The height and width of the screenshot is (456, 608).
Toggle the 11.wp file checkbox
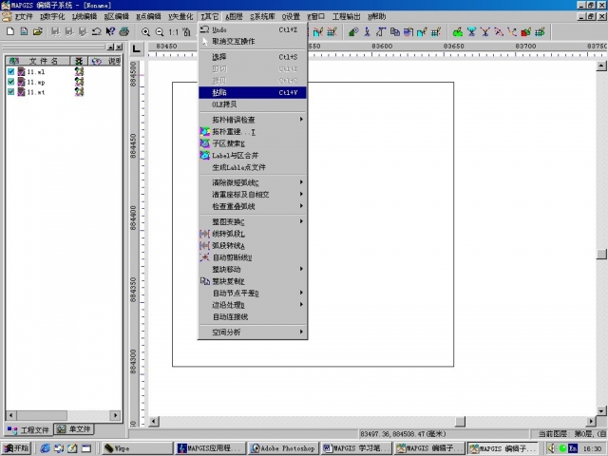[x=11, y=82]
